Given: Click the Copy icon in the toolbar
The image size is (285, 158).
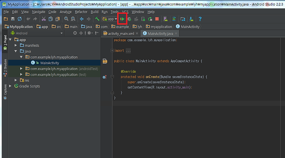Looking at the screenshot, I should pos(51,19).
